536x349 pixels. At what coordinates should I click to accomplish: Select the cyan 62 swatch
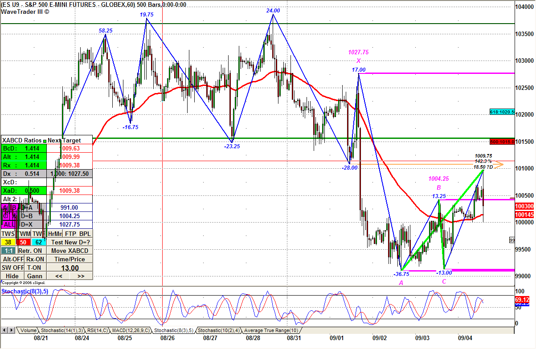(x=38, y=242)
